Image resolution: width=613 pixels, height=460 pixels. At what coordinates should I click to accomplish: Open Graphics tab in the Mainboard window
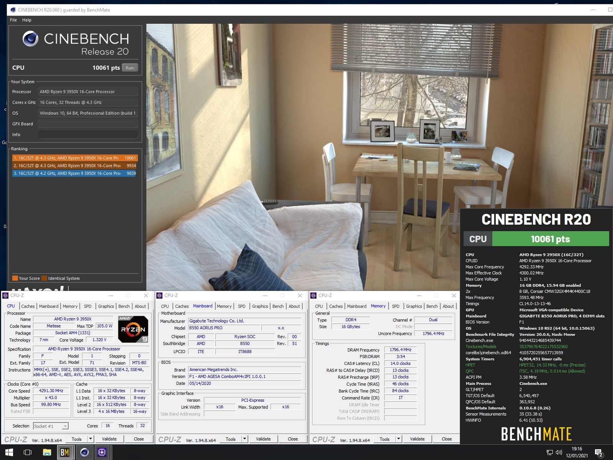(x=260, y=306)
